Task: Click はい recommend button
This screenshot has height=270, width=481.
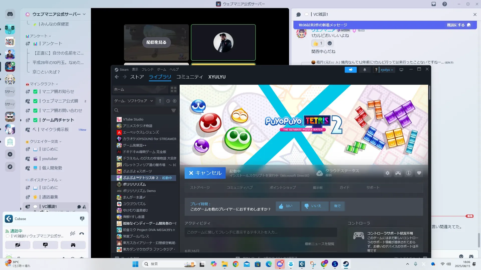Action: click(288, 206)
